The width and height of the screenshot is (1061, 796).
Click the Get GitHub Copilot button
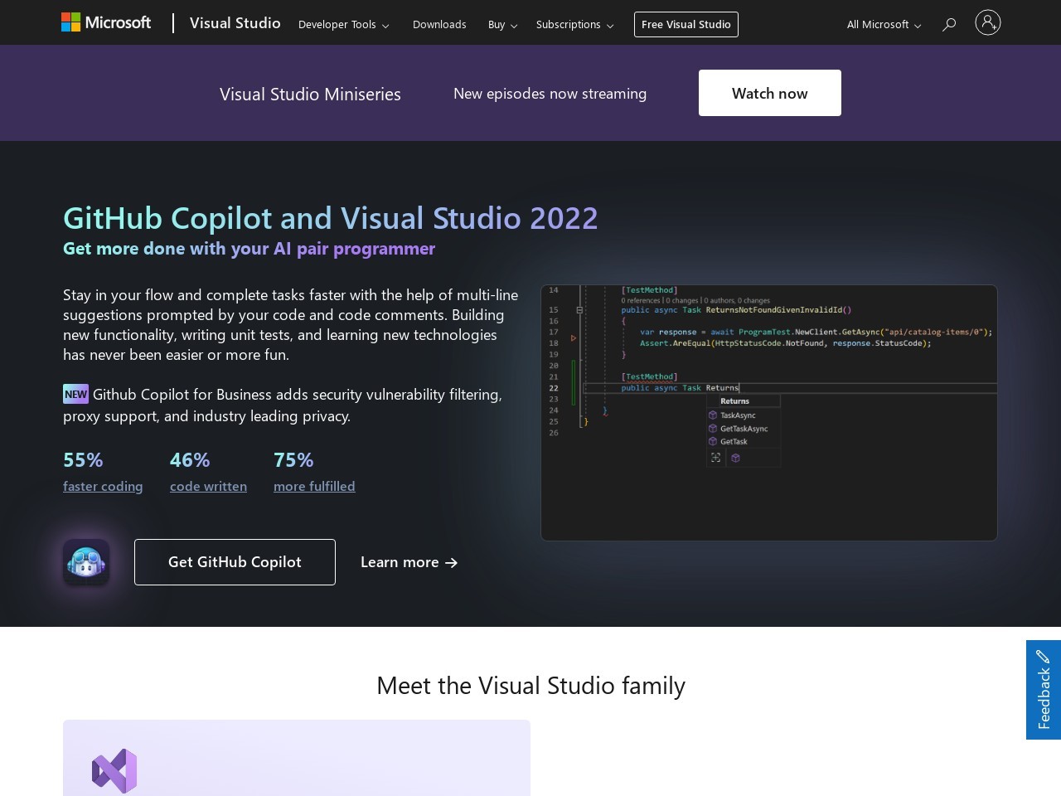235,562
